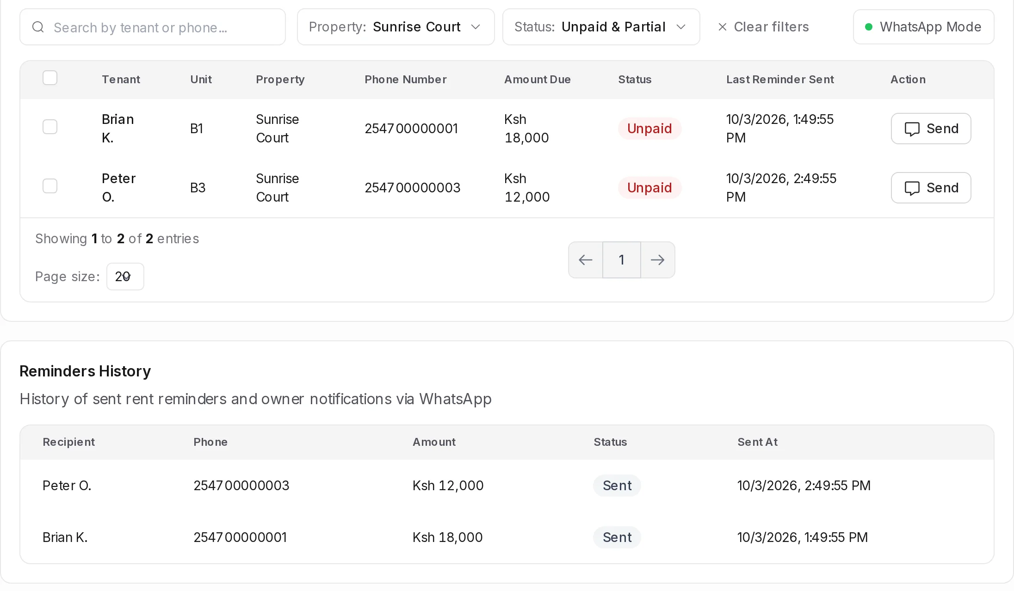Click Peter O. in Reminders History
This screenshot has height=591, width=1014.
67,486
